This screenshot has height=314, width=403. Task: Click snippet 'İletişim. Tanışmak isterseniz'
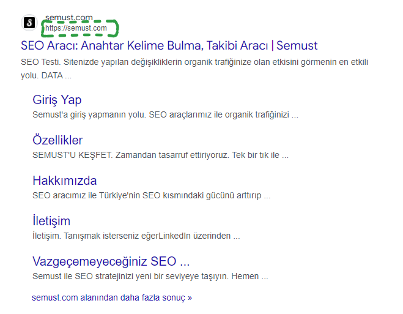pos(136,236)
